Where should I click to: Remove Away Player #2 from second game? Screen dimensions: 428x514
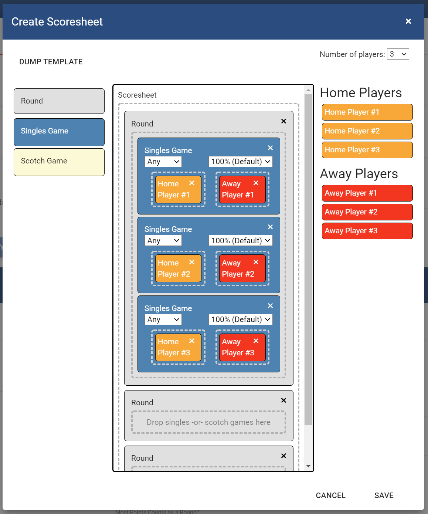tap(256, 262)
